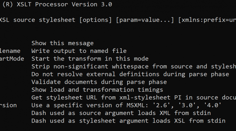Click the "XSLT Processor Version 3.0" header text
This screenshot has width=236, height=131.
[64, 5]
